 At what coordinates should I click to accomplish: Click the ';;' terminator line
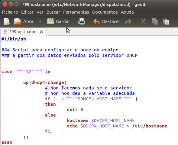click(x=26, y=137)
